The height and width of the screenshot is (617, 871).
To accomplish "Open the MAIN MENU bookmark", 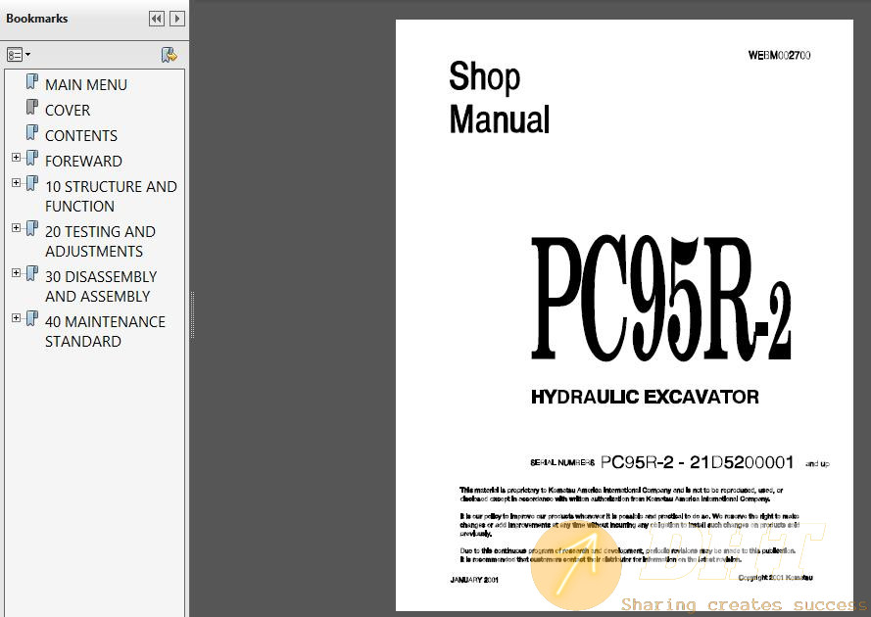I will 86,85.
